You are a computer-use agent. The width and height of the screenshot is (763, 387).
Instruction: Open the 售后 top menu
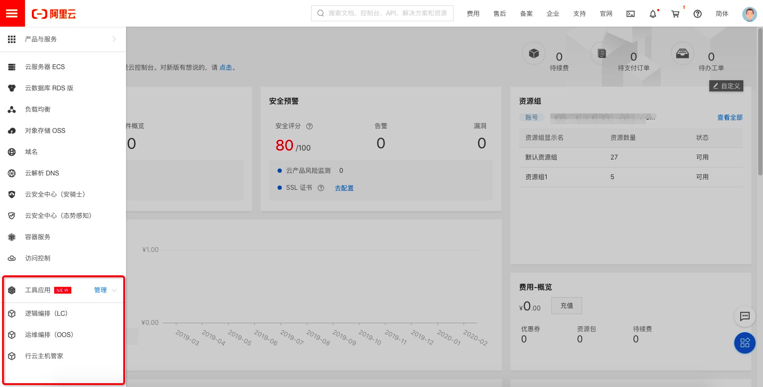(x=500, y=14)
